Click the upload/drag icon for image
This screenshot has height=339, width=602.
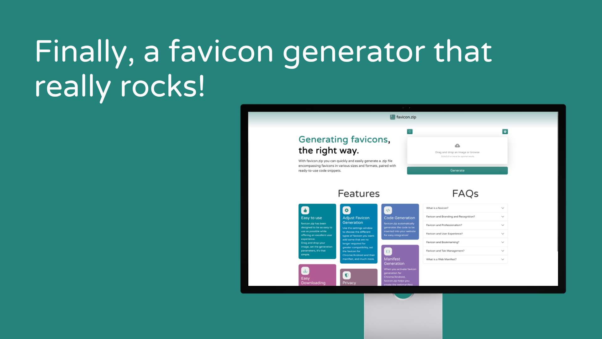click(x=457, y=146)
